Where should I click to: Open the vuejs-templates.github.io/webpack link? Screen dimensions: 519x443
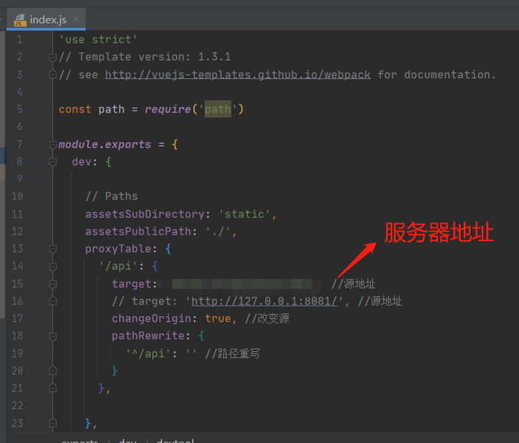point(238,74)
